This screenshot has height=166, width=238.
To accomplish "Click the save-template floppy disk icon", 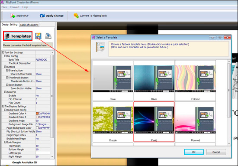I will point(38,36).
